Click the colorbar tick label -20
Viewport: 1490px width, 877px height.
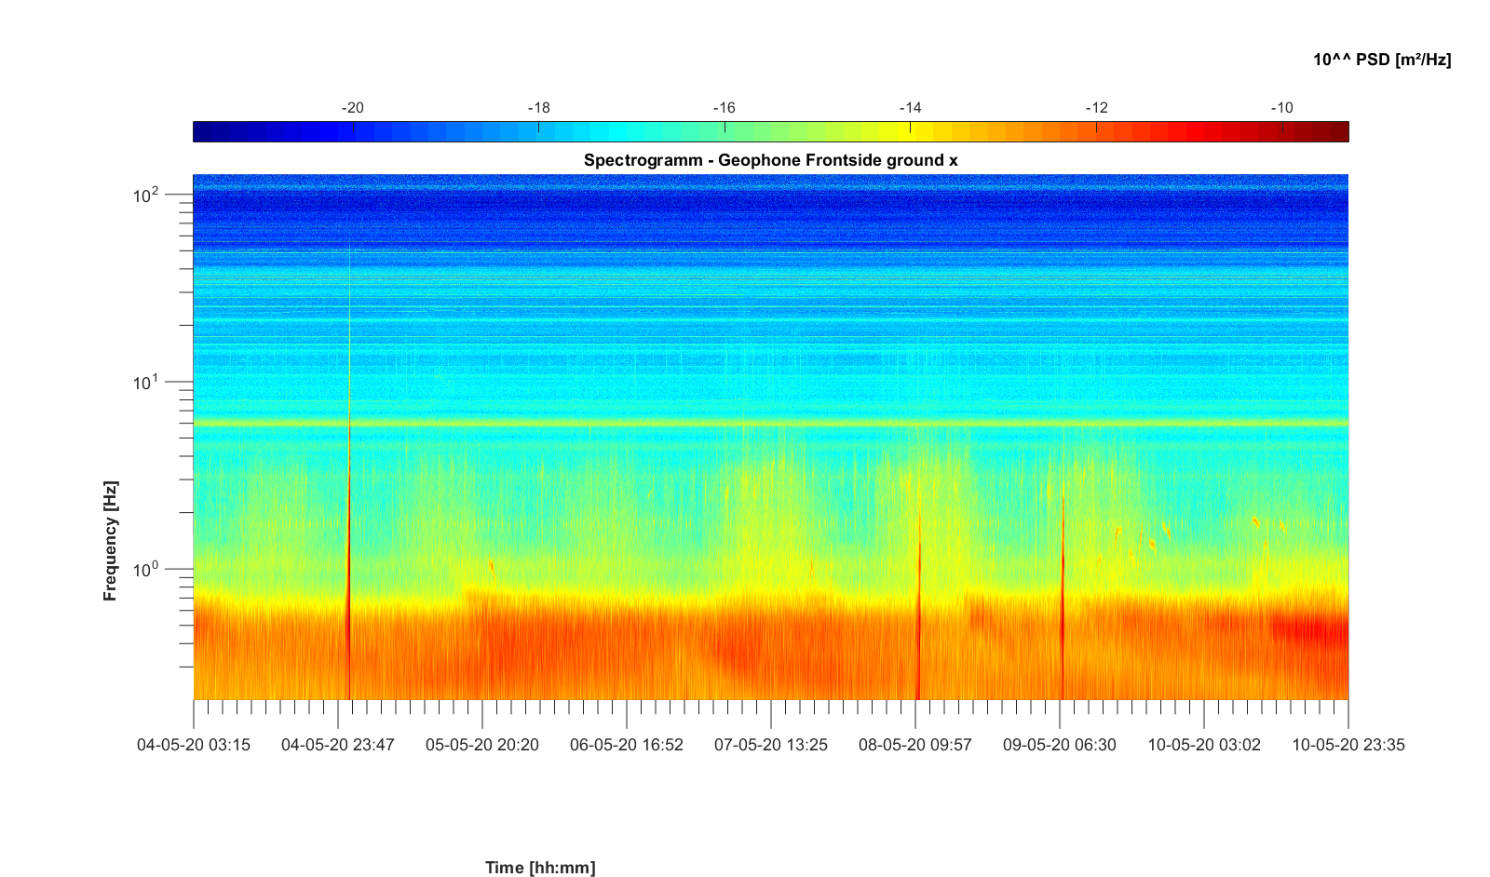(x=352, y=108)
